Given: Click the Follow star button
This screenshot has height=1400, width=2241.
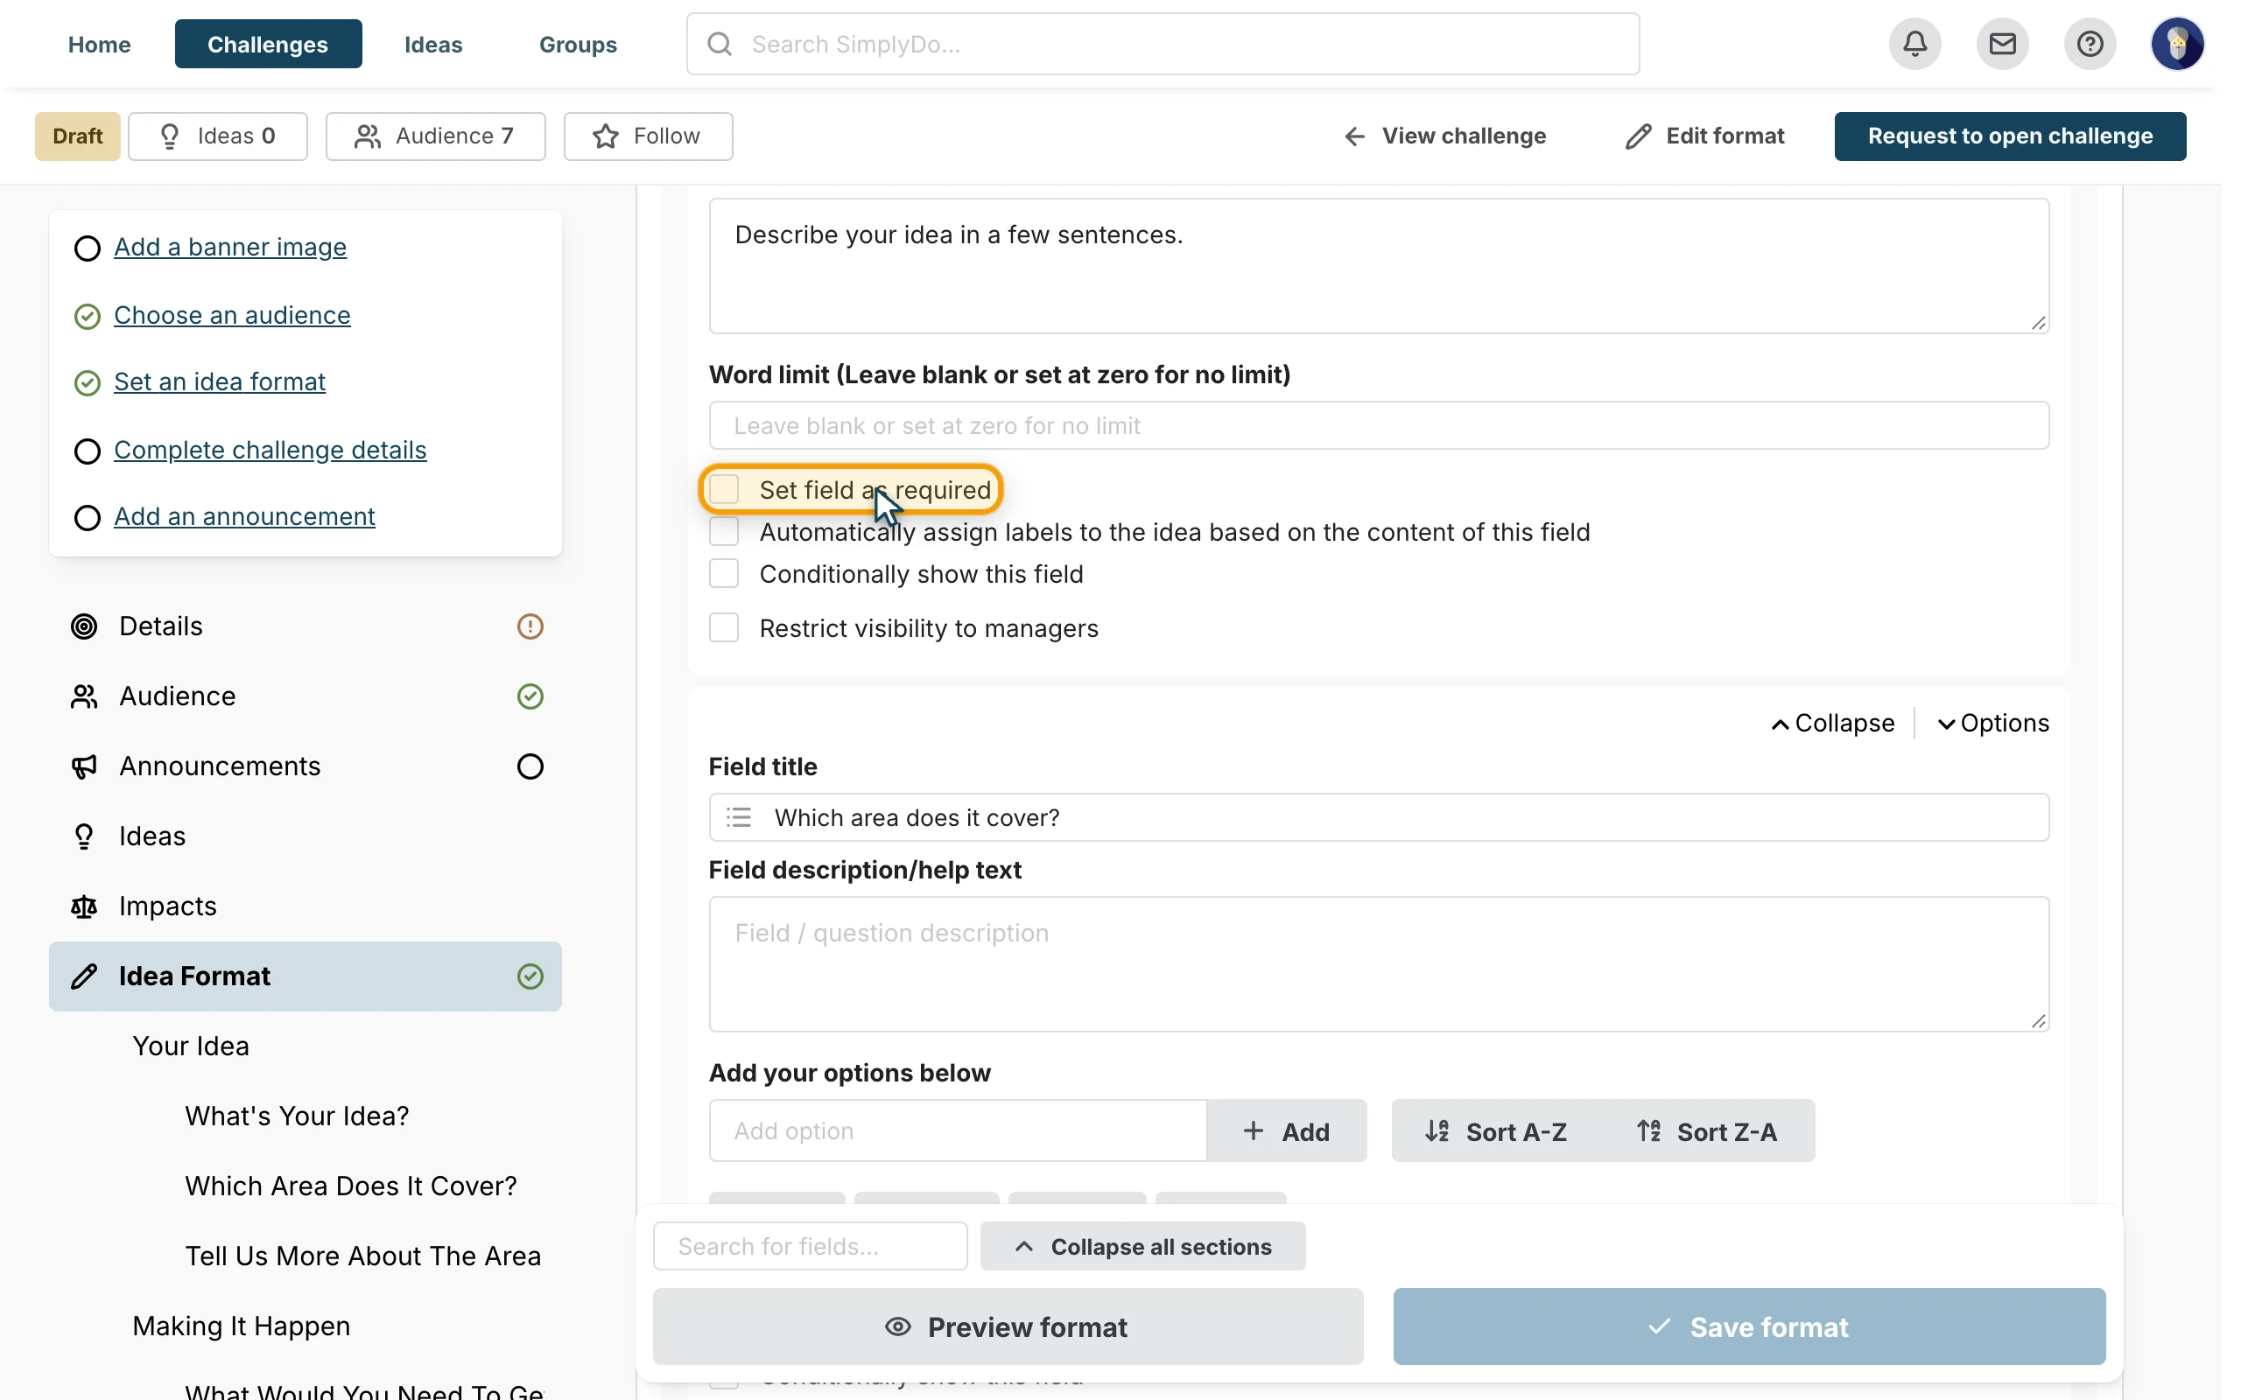Looking at the screenshot, I should [648, 136].
